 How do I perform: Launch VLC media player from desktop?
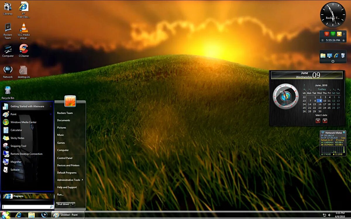(x=24, y=31)
